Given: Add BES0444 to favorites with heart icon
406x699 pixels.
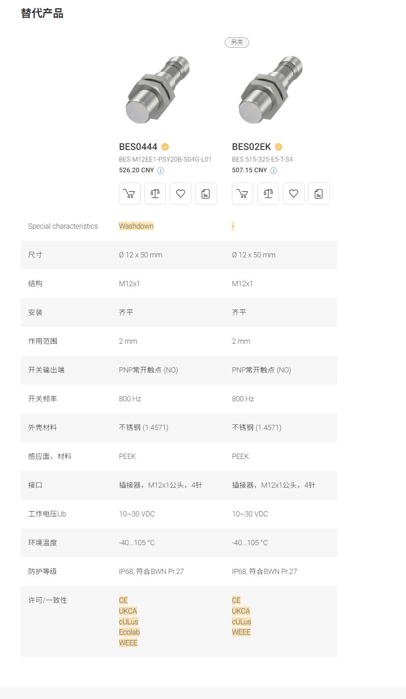Looking at the screenshot, I should [x=180, y=193].
